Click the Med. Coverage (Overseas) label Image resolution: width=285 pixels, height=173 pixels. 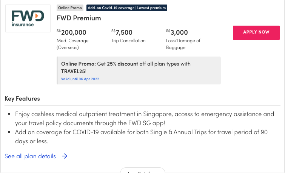tap(72, 44)
